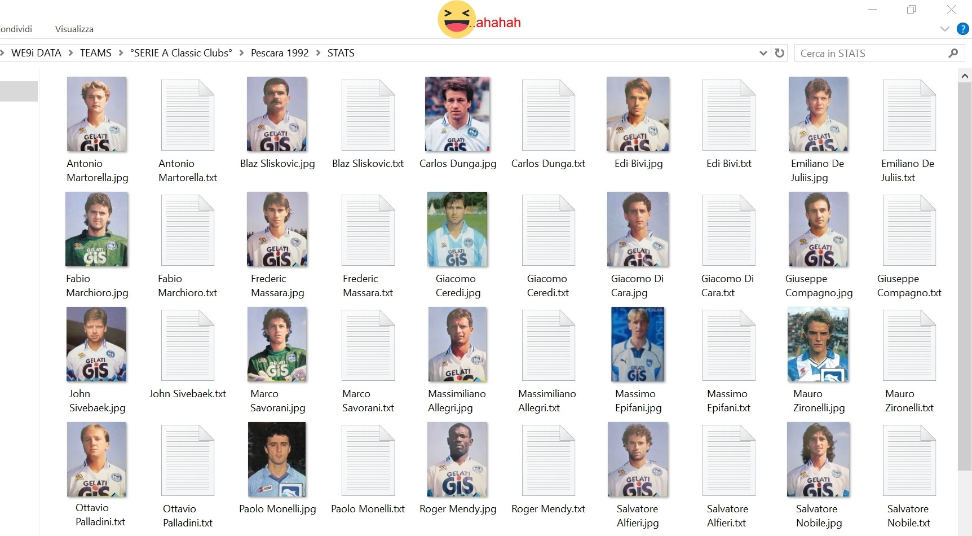This screenshot has height=536, width=972.
Task: Click the vertical scrollbar up arrow
Action: pos(965,76)
